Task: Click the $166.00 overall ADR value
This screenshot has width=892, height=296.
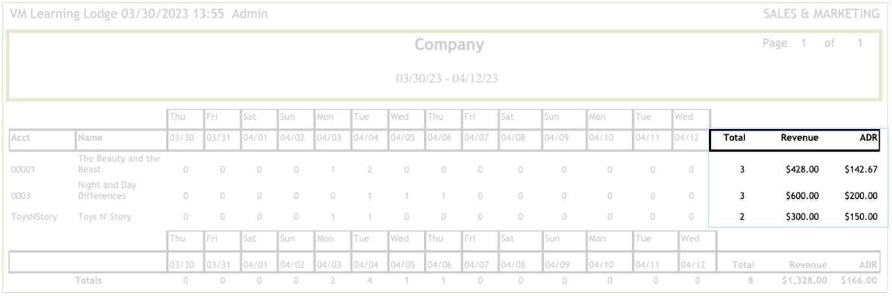Action: click(x=860, y=280)
